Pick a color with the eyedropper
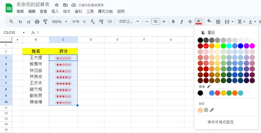This screenshot has height=133, width=261. (212, 110)
